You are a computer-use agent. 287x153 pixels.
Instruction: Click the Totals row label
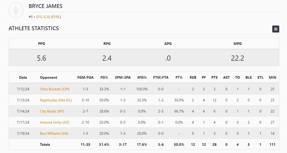45,144
